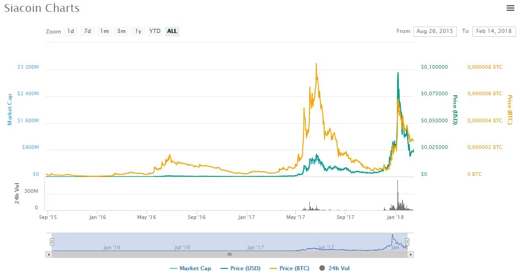521x273 pixels.
Task: Click the $3 200M market cap label
Action: [x=28, y=67]
